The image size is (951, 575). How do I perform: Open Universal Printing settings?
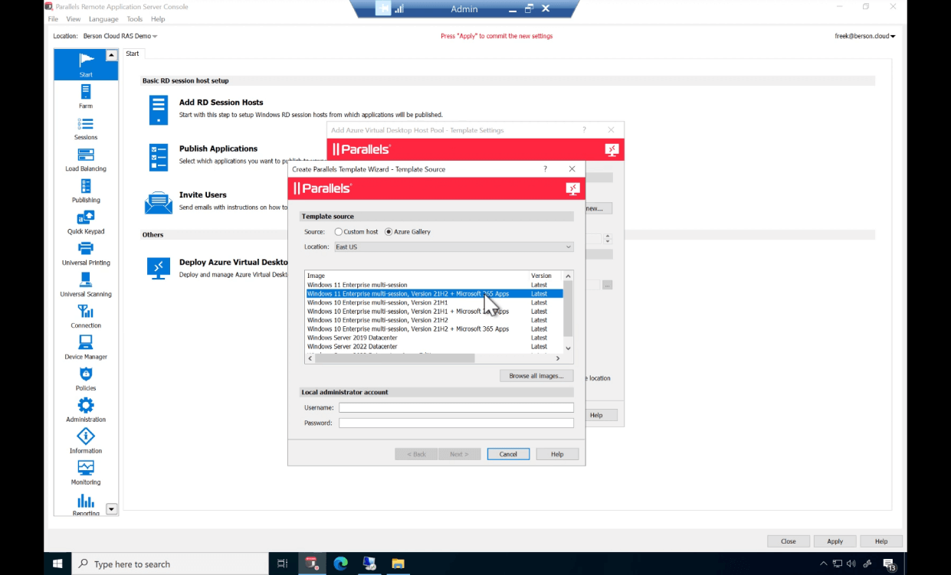[x=86, y=253]
